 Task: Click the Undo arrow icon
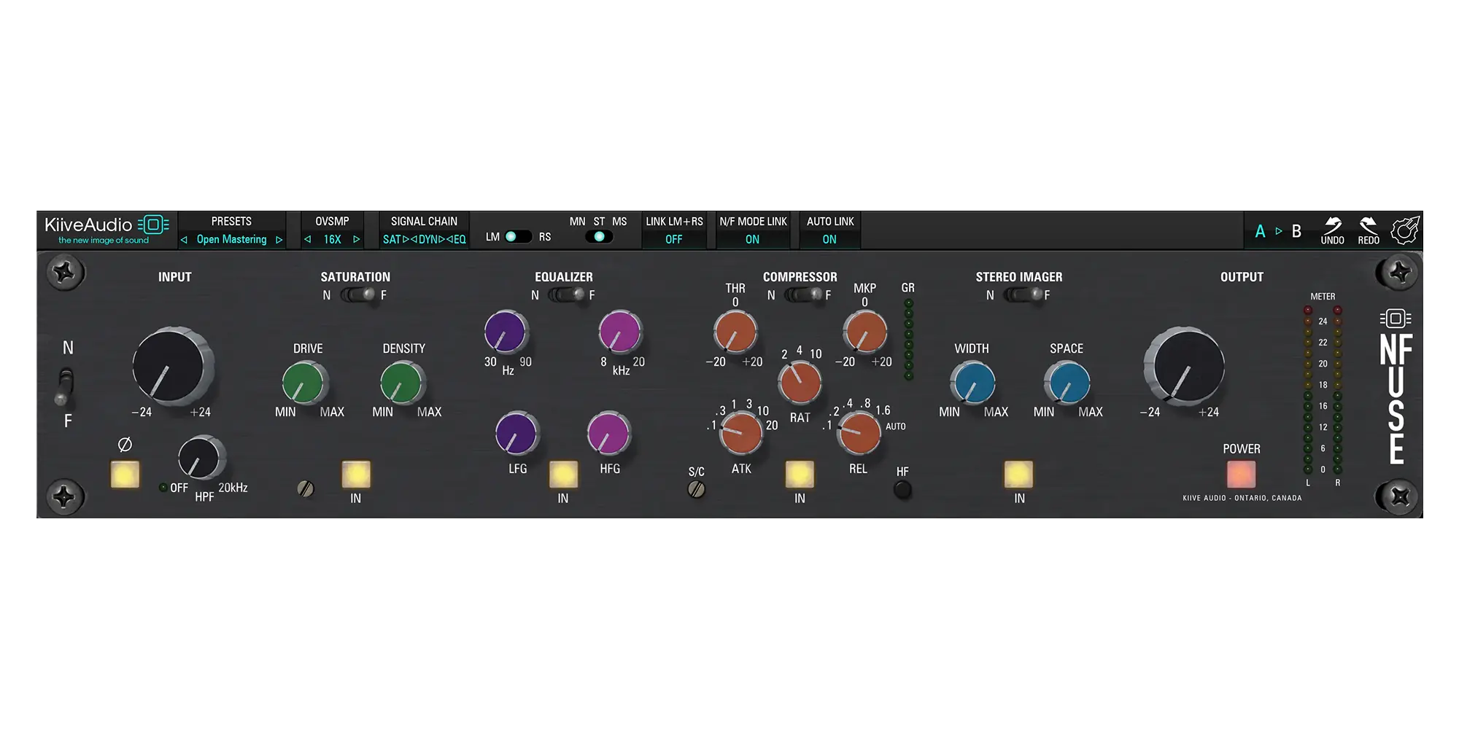[x=1332, y=225]
